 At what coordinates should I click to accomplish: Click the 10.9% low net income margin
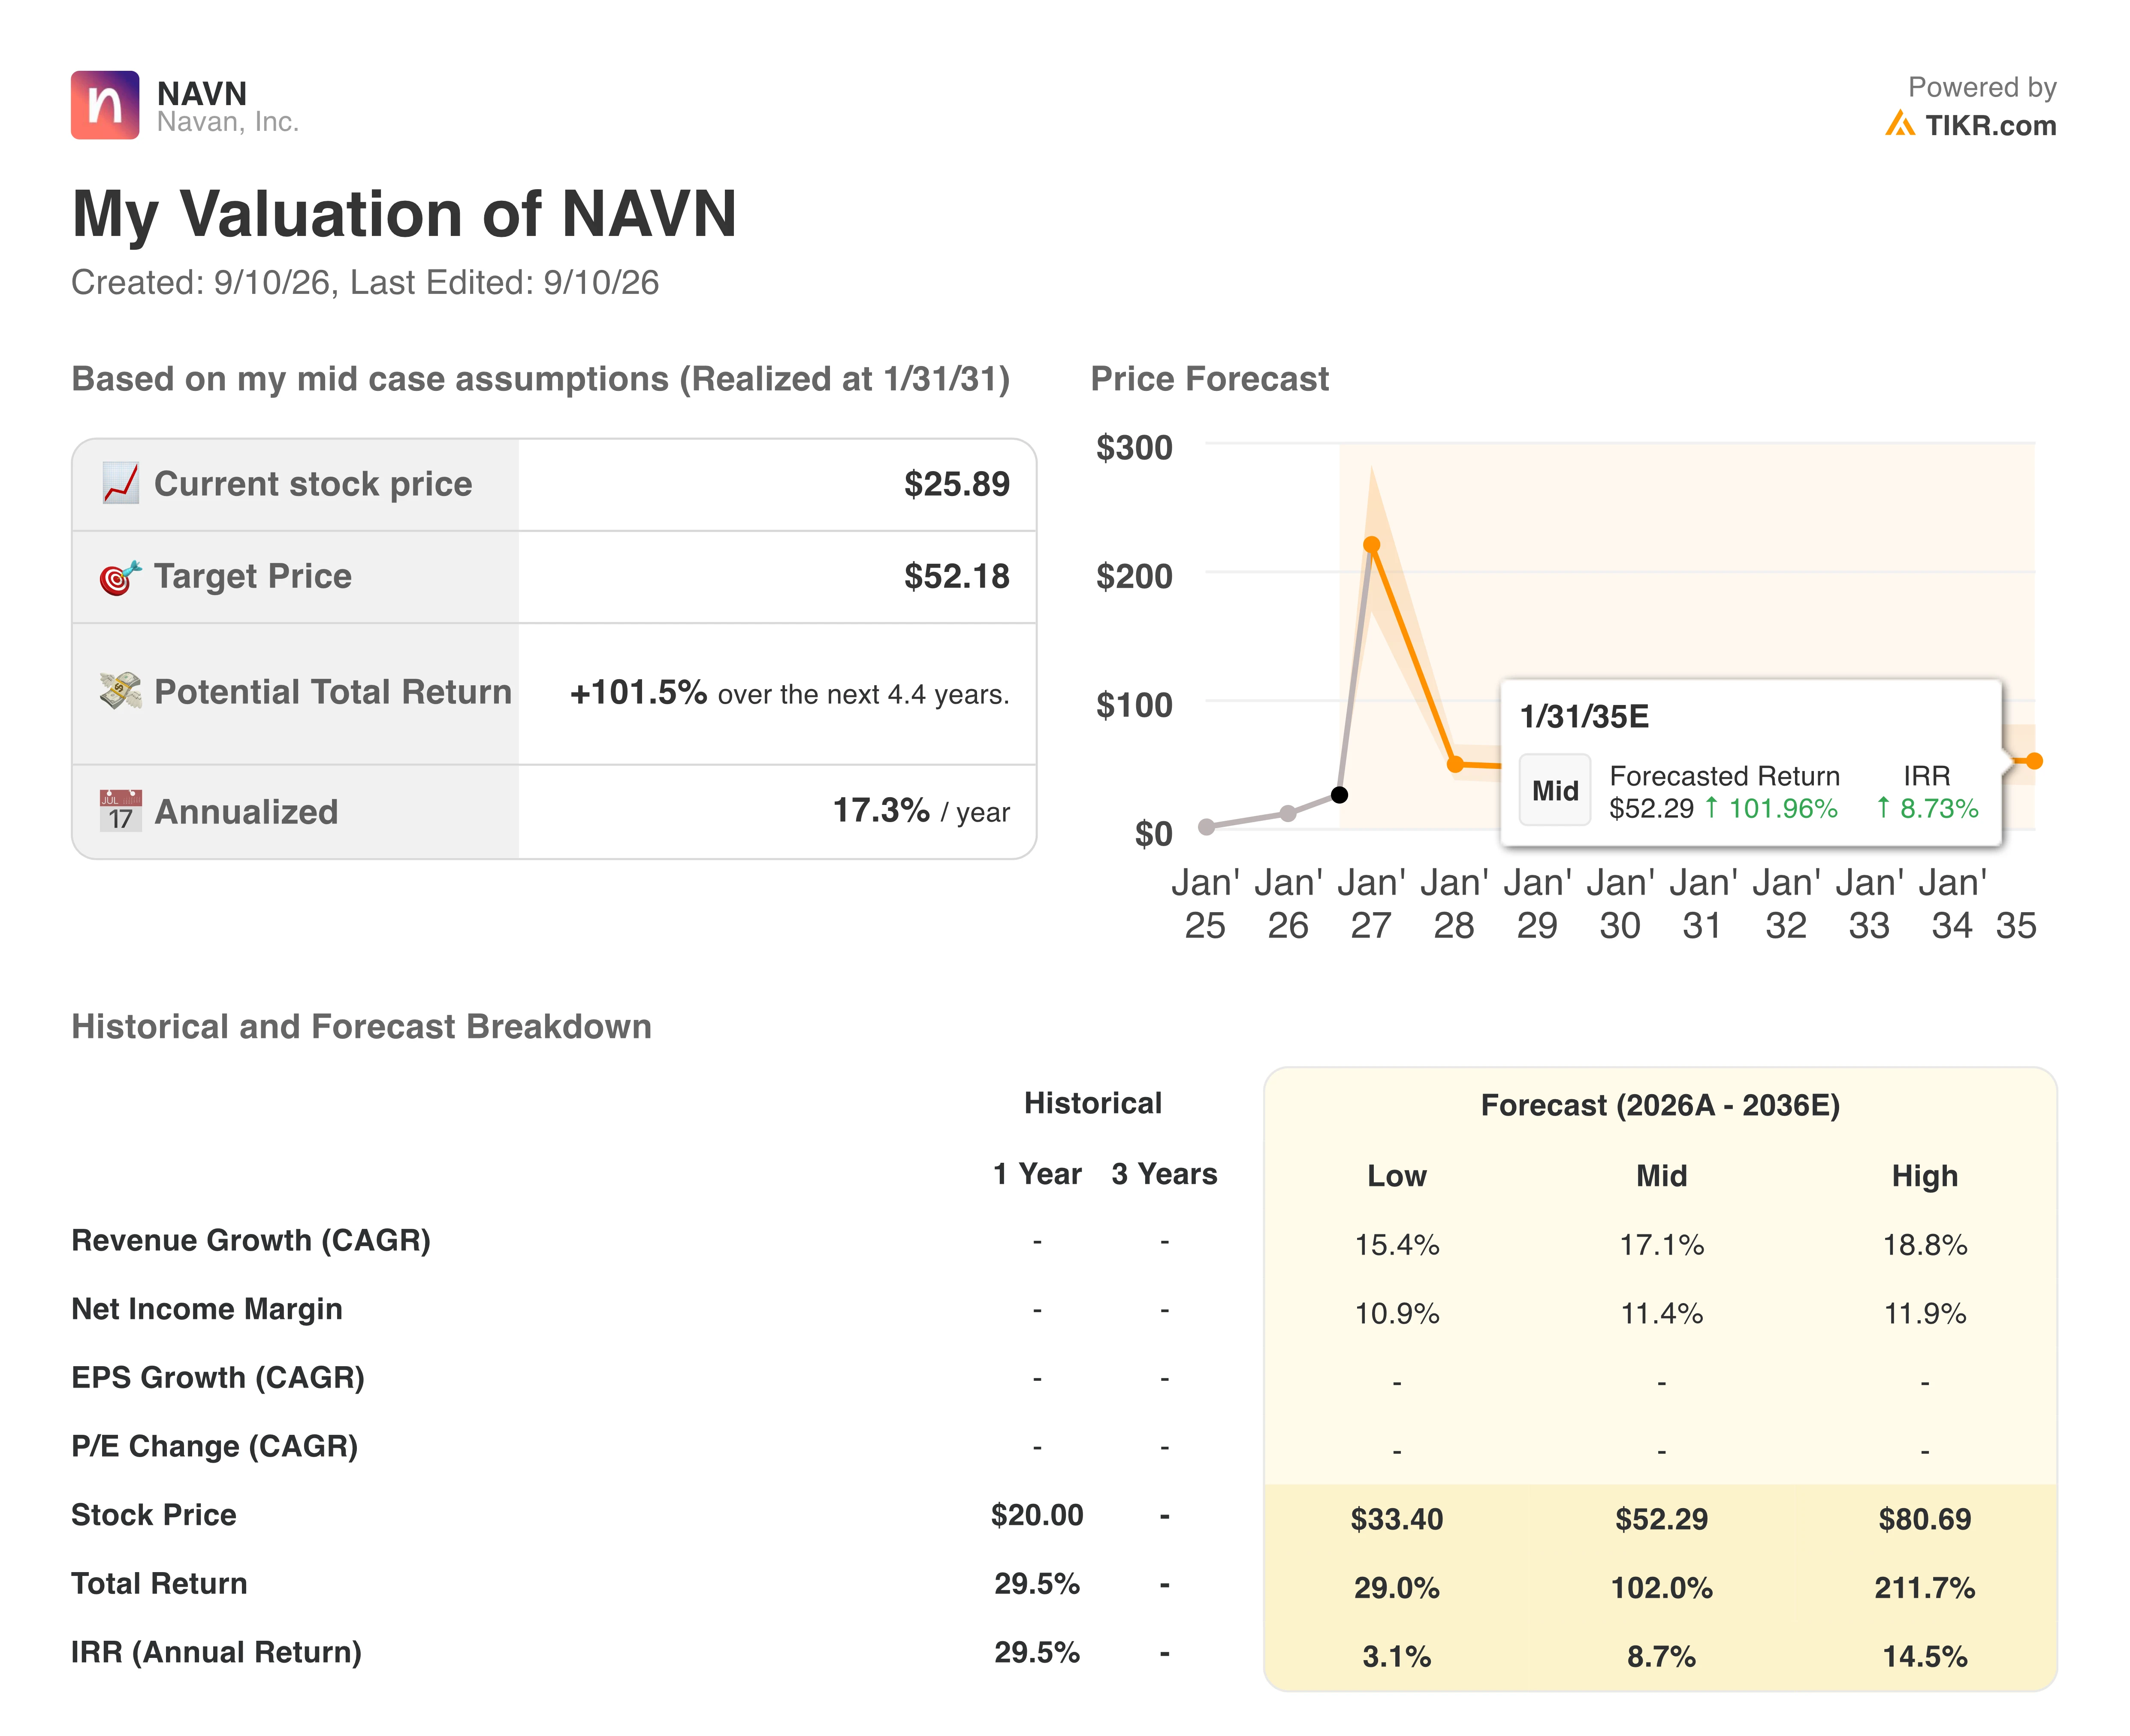click(x=1397, y=1313)
